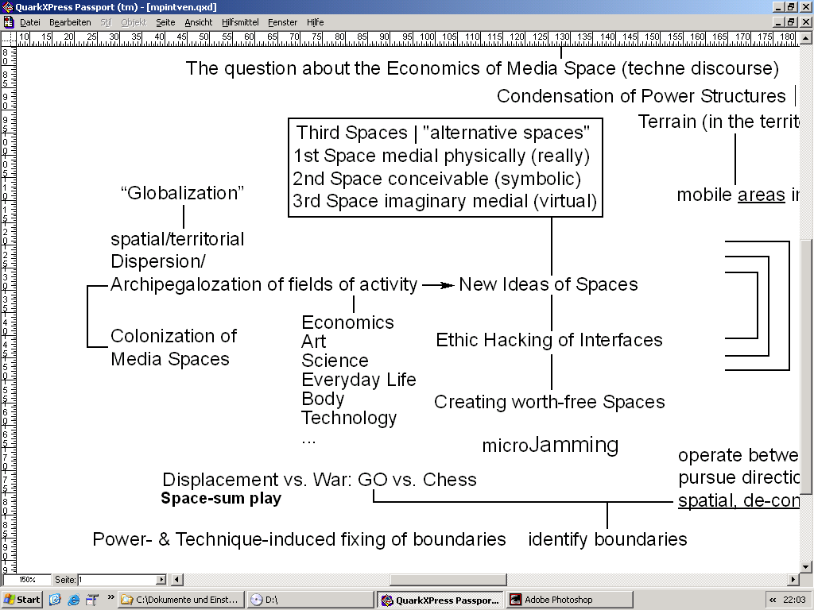This screenshot has height=610, width=814.
Task: Open the Datei menu
Action: click(x=30, y=22)
